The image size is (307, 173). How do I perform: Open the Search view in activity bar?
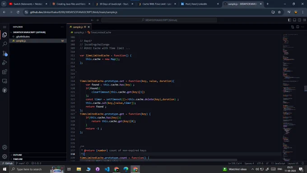(5, 44)
